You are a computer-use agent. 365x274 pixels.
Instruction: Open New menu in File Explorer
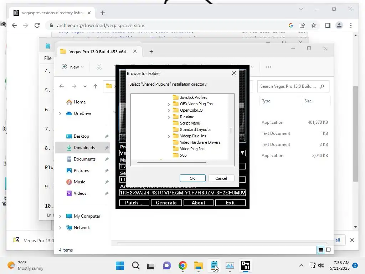pos(72,67)
